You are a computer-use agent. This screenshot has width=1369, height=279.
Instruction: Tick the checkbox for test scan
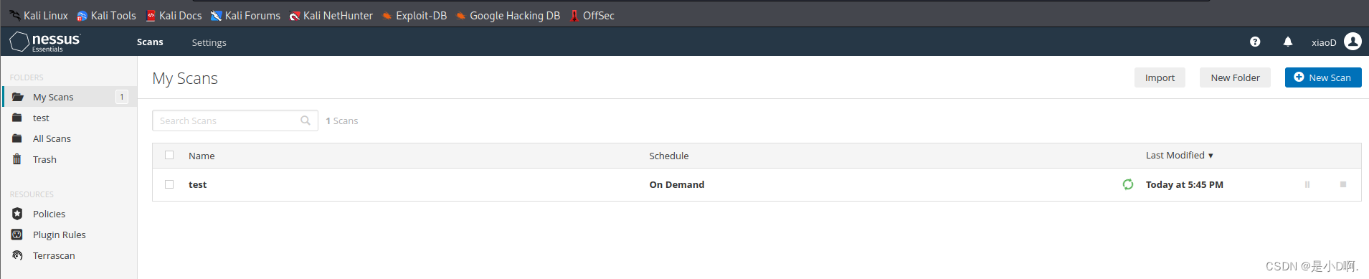coord(169,184)
